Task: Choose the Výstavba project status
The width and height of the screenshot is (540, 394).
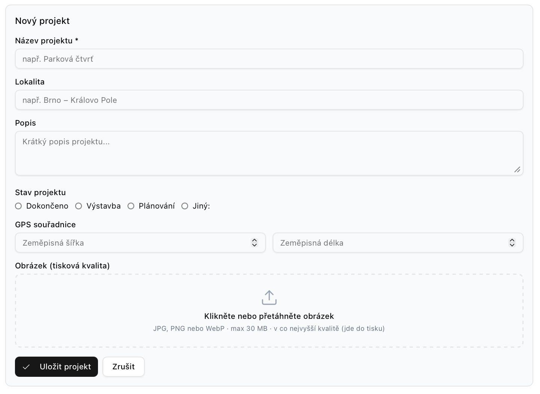Action: point(79,206)
